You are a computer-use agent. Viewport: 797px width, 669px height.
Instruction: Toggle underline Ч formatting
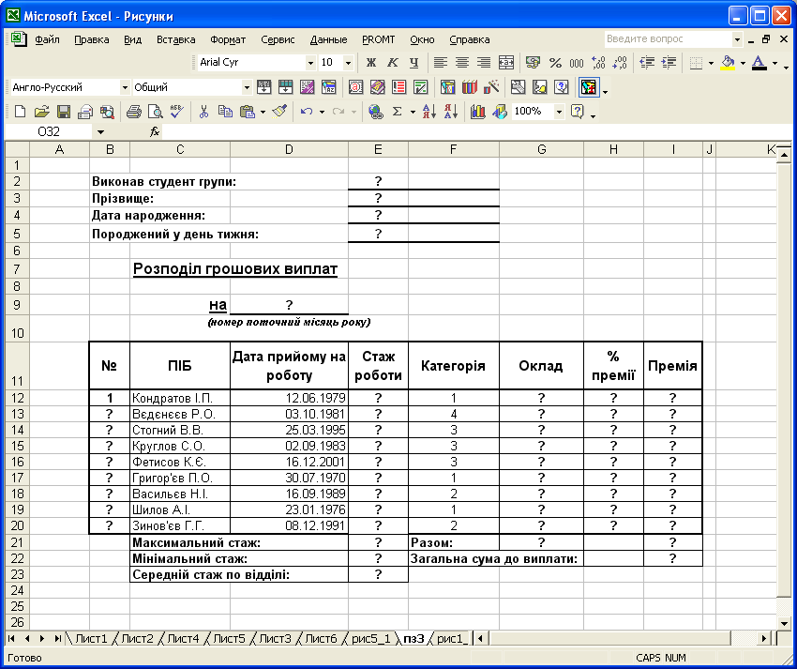click(x=414, y=63)
